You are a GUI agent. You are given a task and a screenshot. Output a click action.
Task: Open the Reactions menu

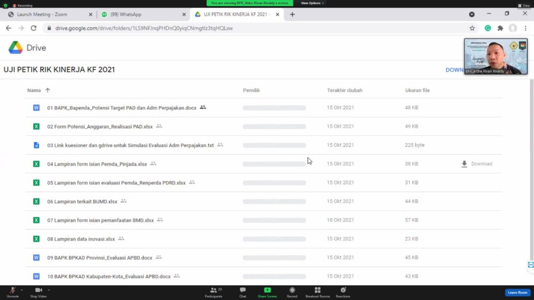343,292
